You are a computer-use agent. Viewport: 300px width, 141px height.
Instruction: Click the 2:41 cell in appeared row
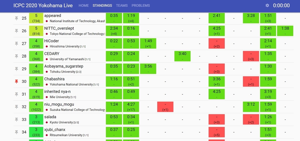[217, 18]
